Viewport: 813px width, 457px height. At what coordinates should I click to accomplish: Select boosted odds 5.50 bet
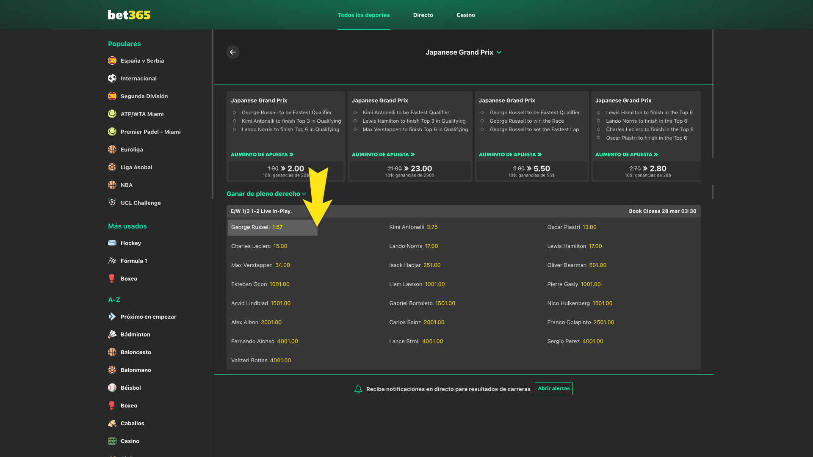[x=532, y=171]
